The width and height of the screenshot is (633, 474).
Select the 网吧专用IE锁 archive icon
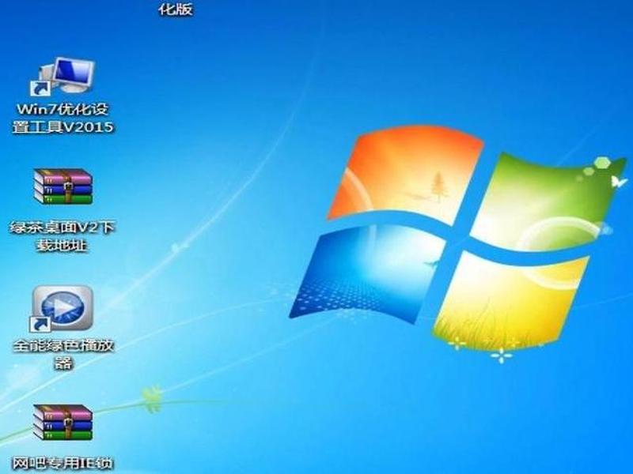point(63,423)
